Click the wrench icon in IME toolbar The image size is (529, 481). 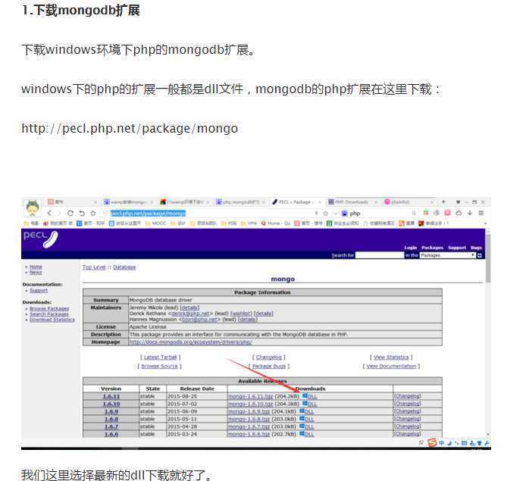coord(487,443)
